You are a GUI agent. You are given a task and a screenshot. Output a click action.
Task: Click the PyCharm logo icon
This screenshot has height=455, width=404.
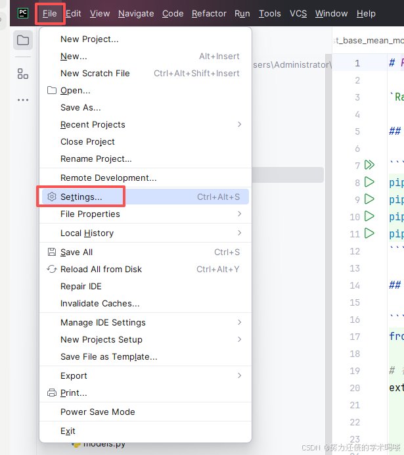[x=23, y=13]
